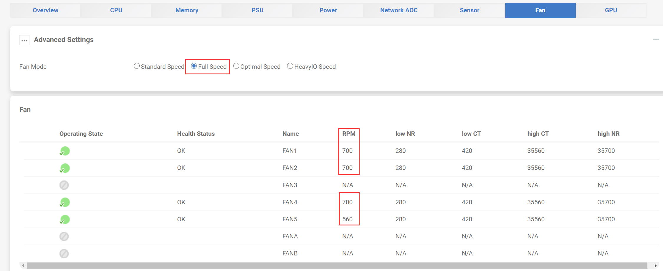663x271 pixels.
Task: Click FAN2 green operating state icon
Action: pyautogui.click(x=65, y=168)
